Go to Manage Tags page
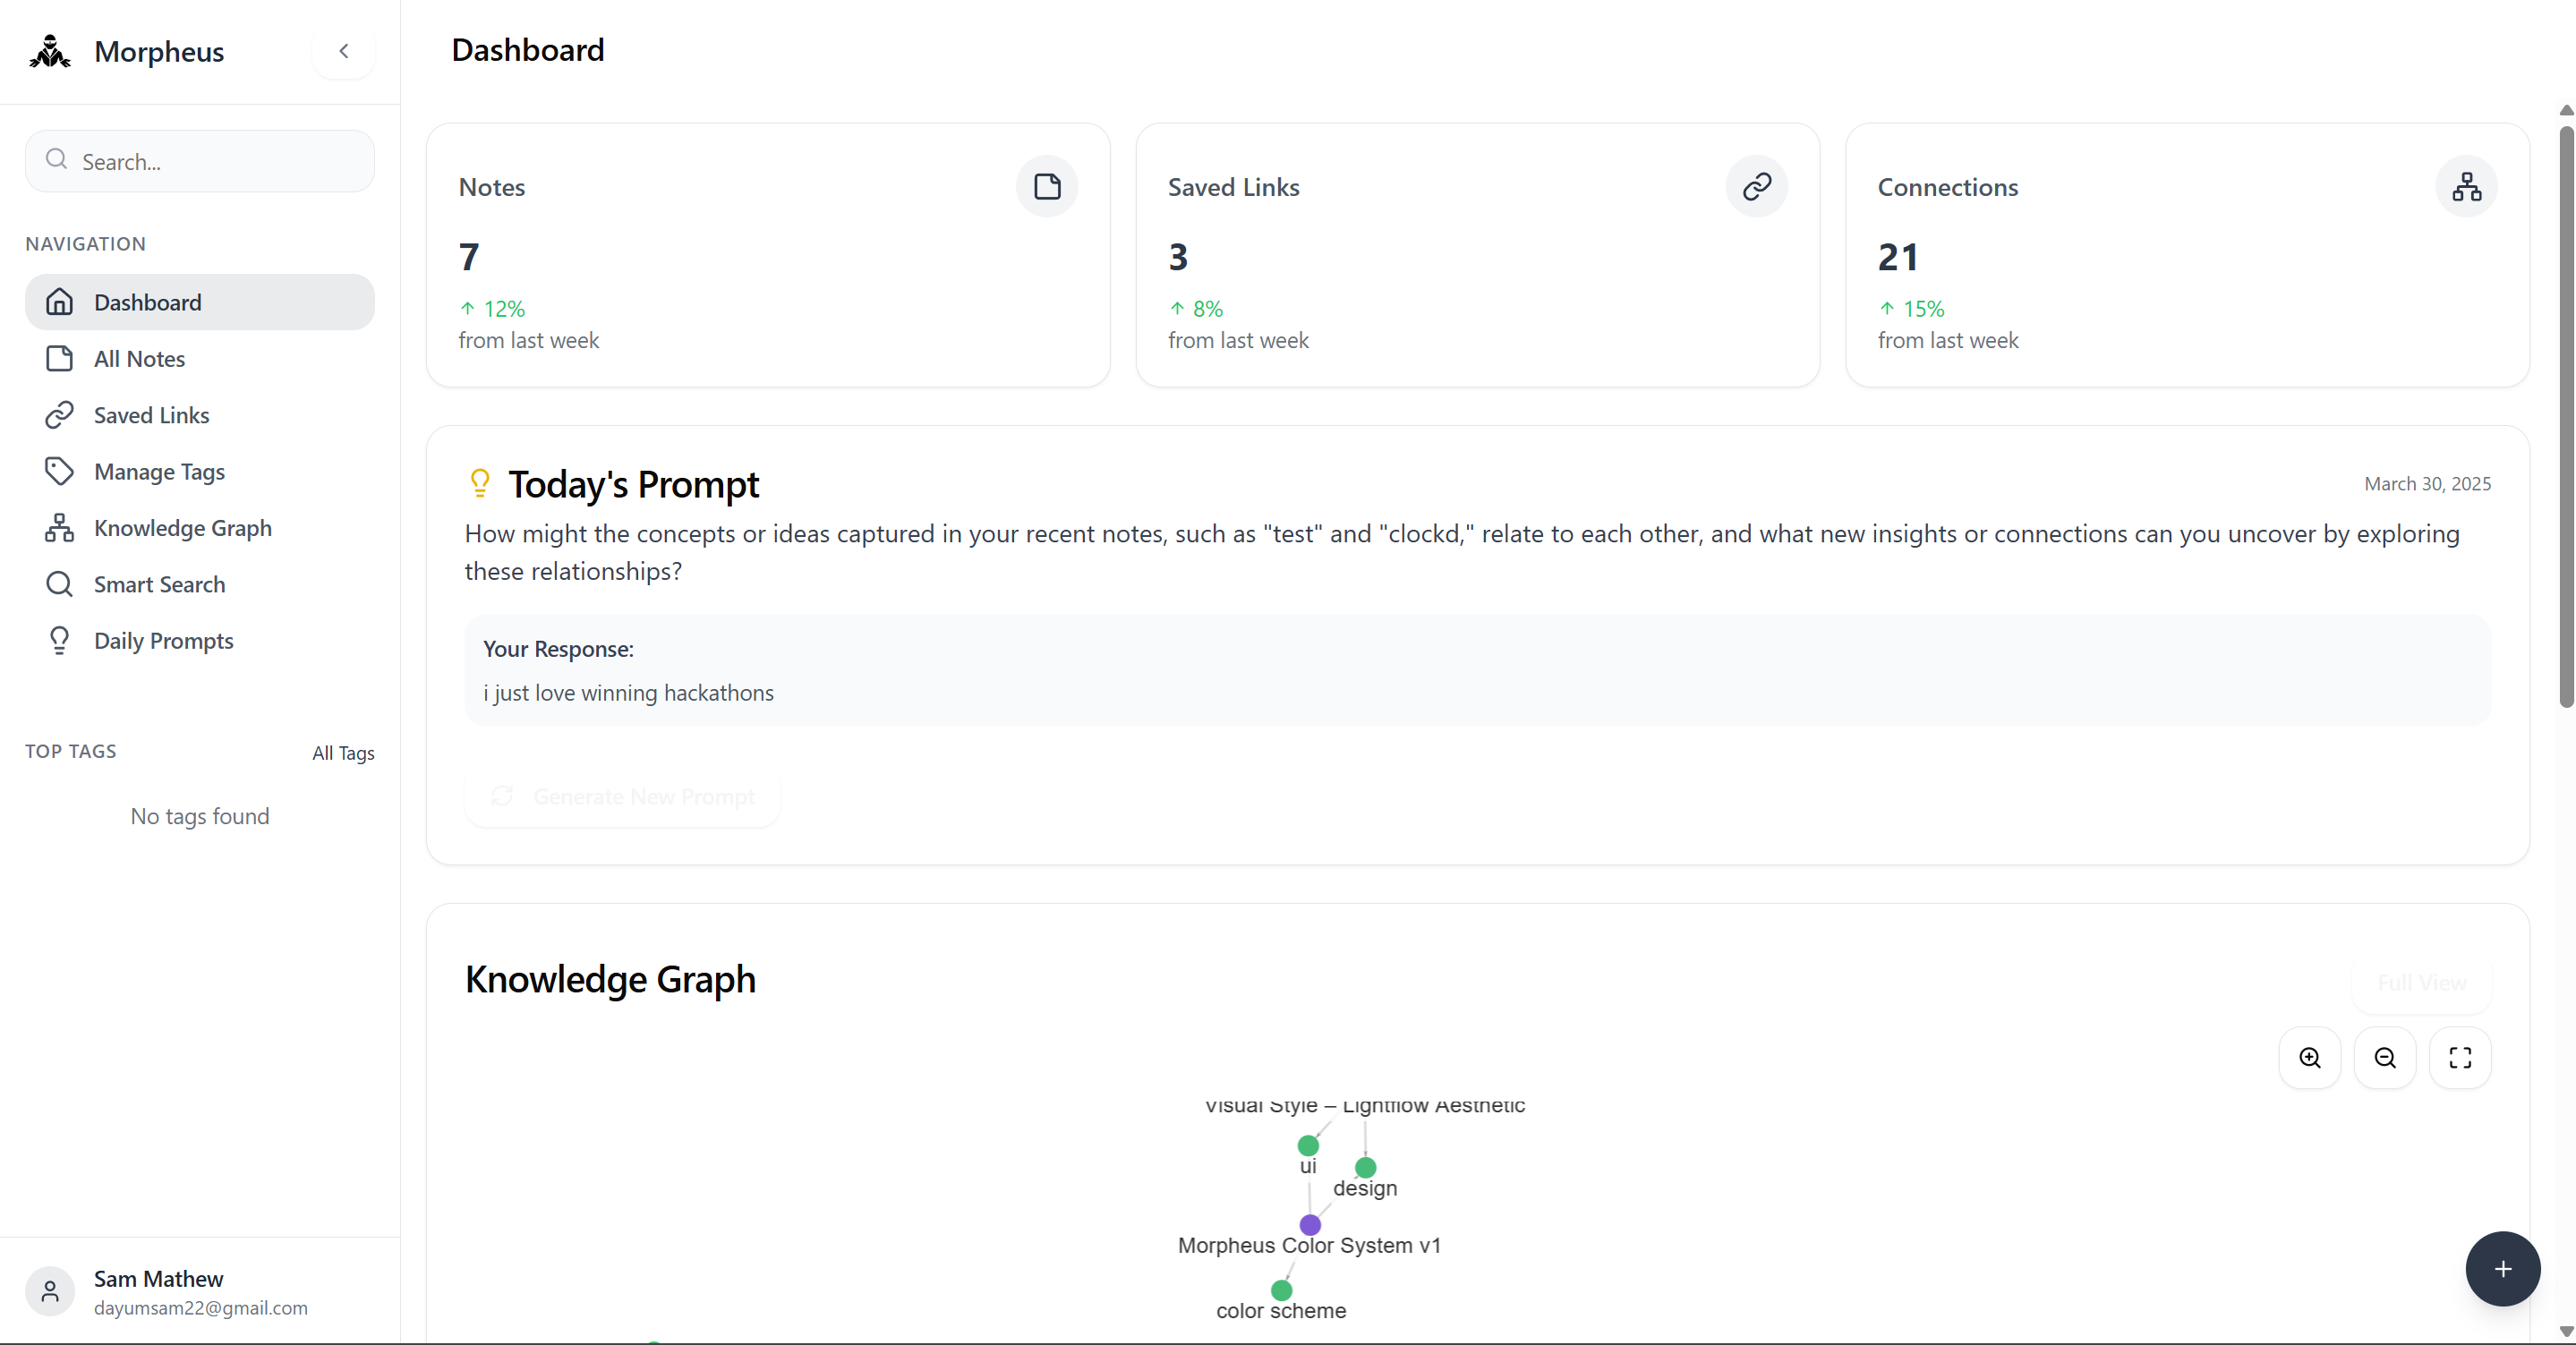The height and width of the screenshot is (1345, 2576). point(159,471)
